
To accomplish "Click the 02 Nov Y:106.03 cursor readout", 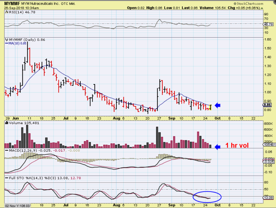I will click(18, 206).
